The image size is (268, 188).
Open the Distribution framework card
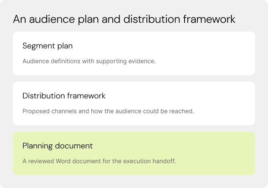pyautogui.click(x=134, y=103)
